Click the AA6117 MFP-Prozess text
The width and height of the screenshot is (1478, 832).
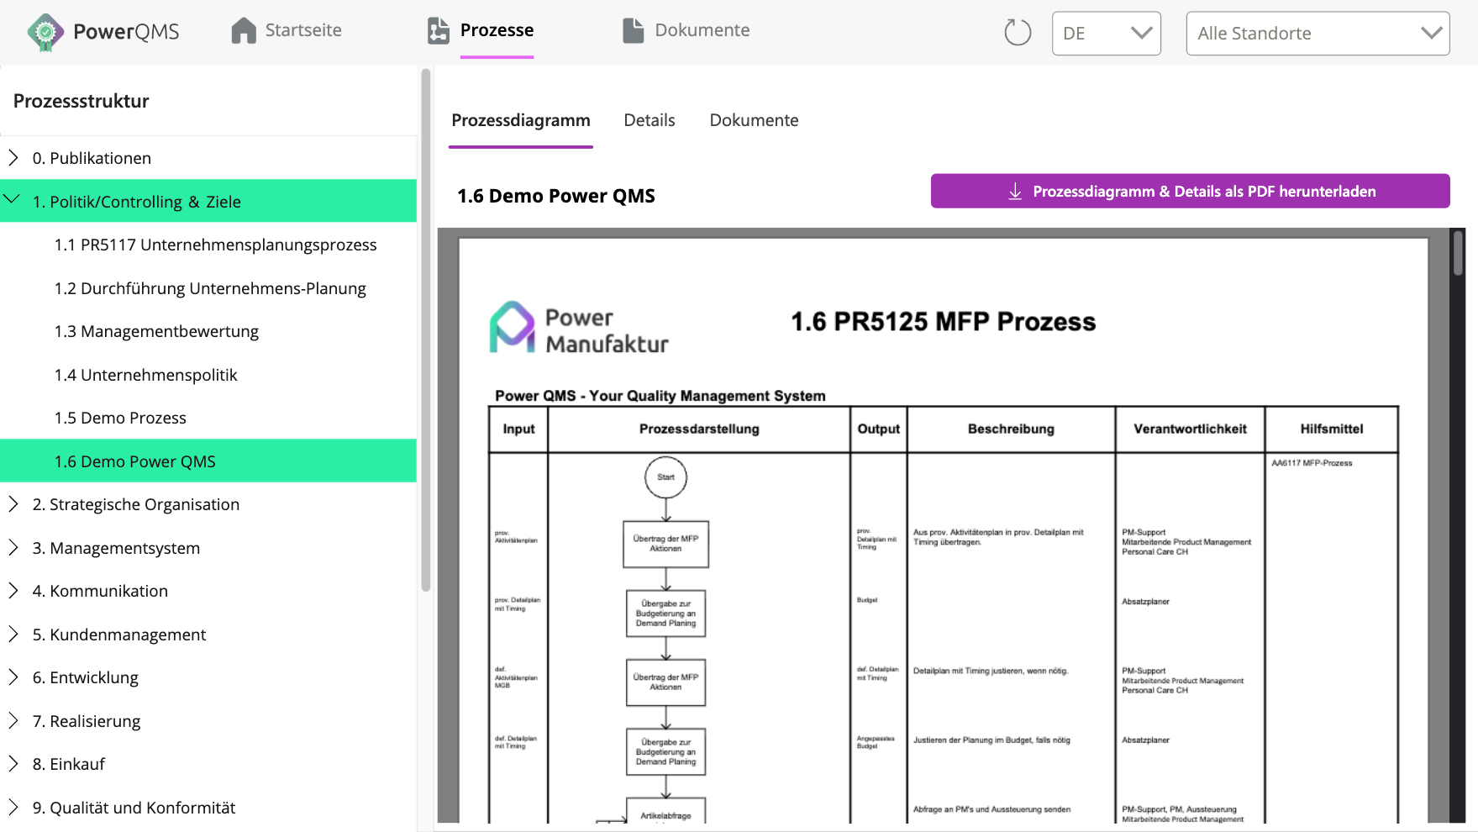(x=1312, y=463)
